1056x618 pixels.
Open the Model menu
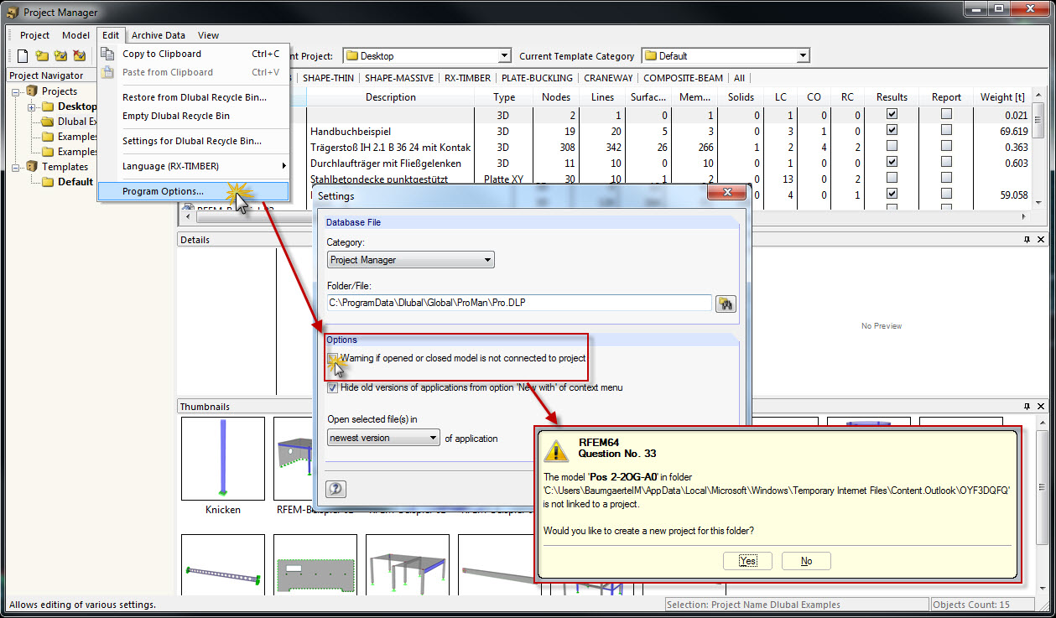point(75,35)
